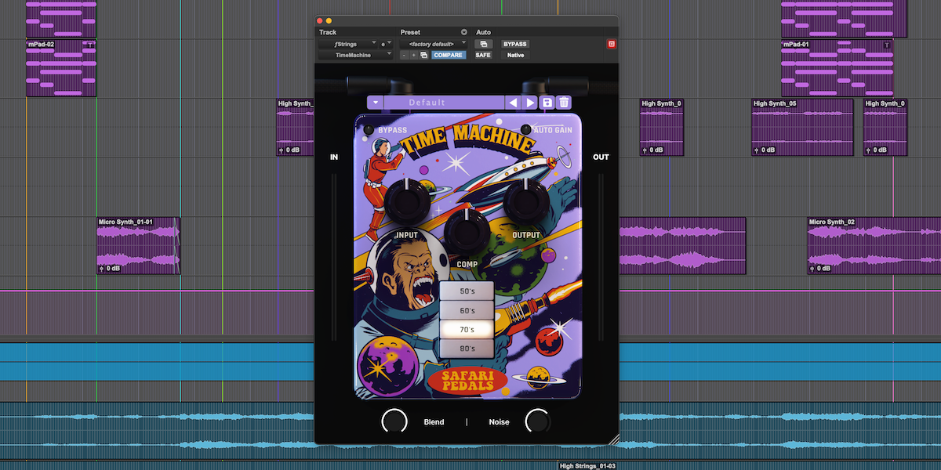Click the automation enable icon under Auto

pos(483,43)
